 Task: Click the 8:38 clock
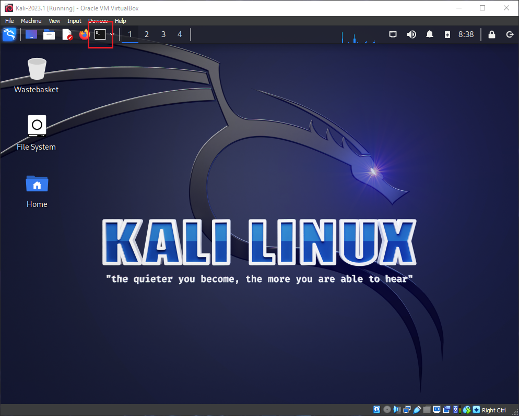click(x=466, y=34)
